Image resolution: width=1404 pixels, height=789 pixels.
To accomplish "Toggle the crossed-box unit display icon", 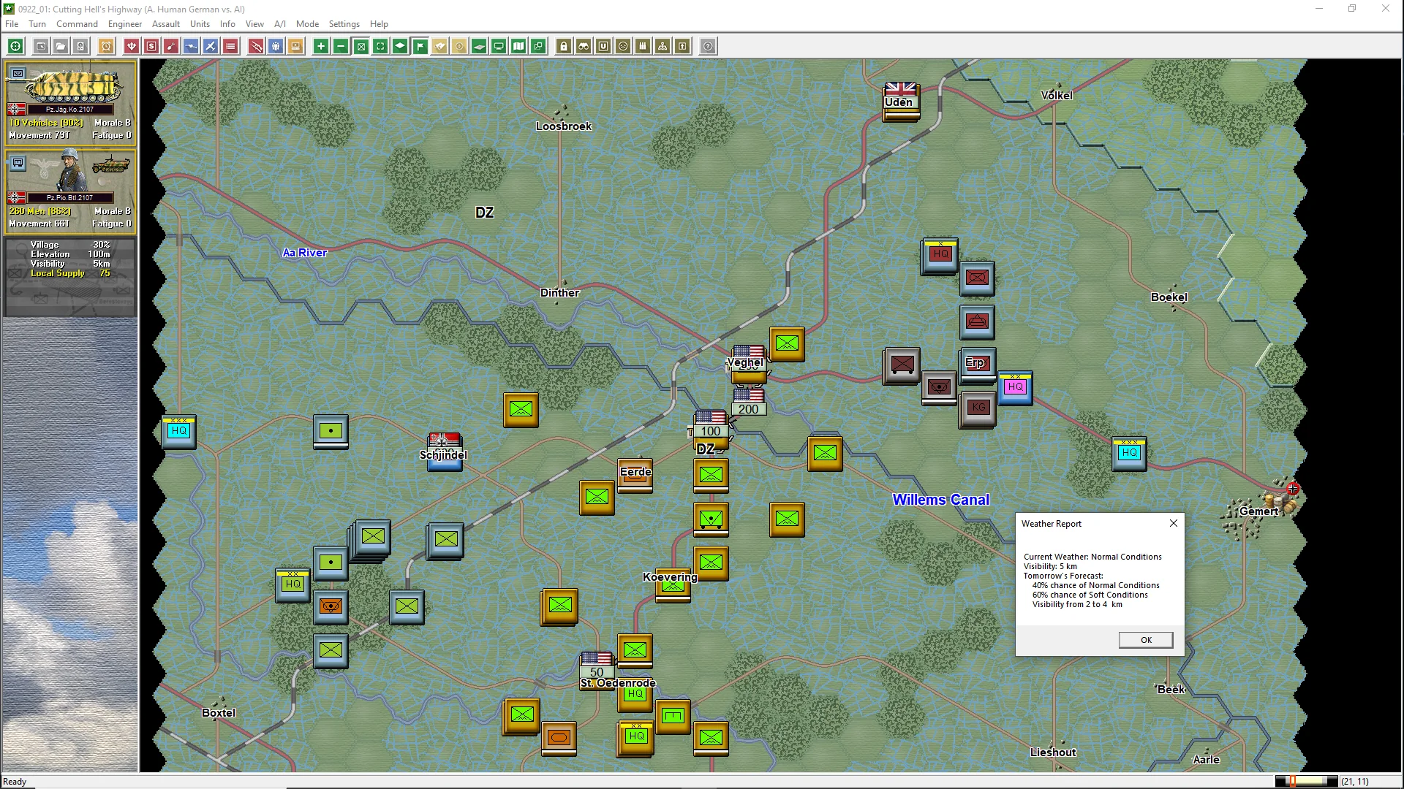I will (x=361, y=47).
